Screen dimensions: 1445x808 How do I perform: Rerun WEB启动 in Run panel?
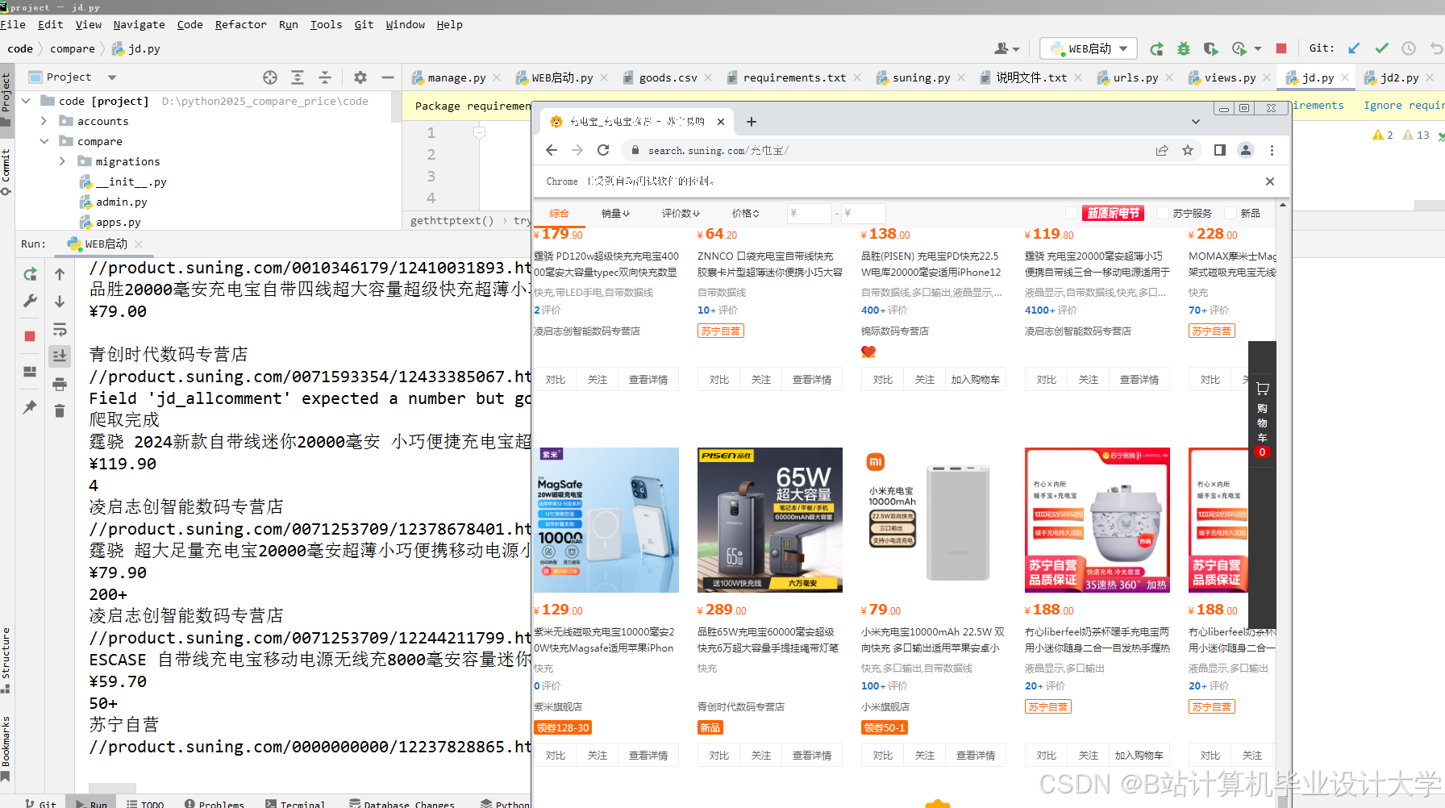pyautogui.click(x=30, y=274)
